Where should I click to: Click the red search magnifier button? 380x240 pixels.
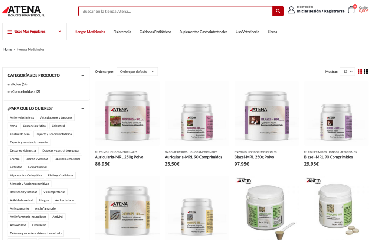click(x=278, y=11)
